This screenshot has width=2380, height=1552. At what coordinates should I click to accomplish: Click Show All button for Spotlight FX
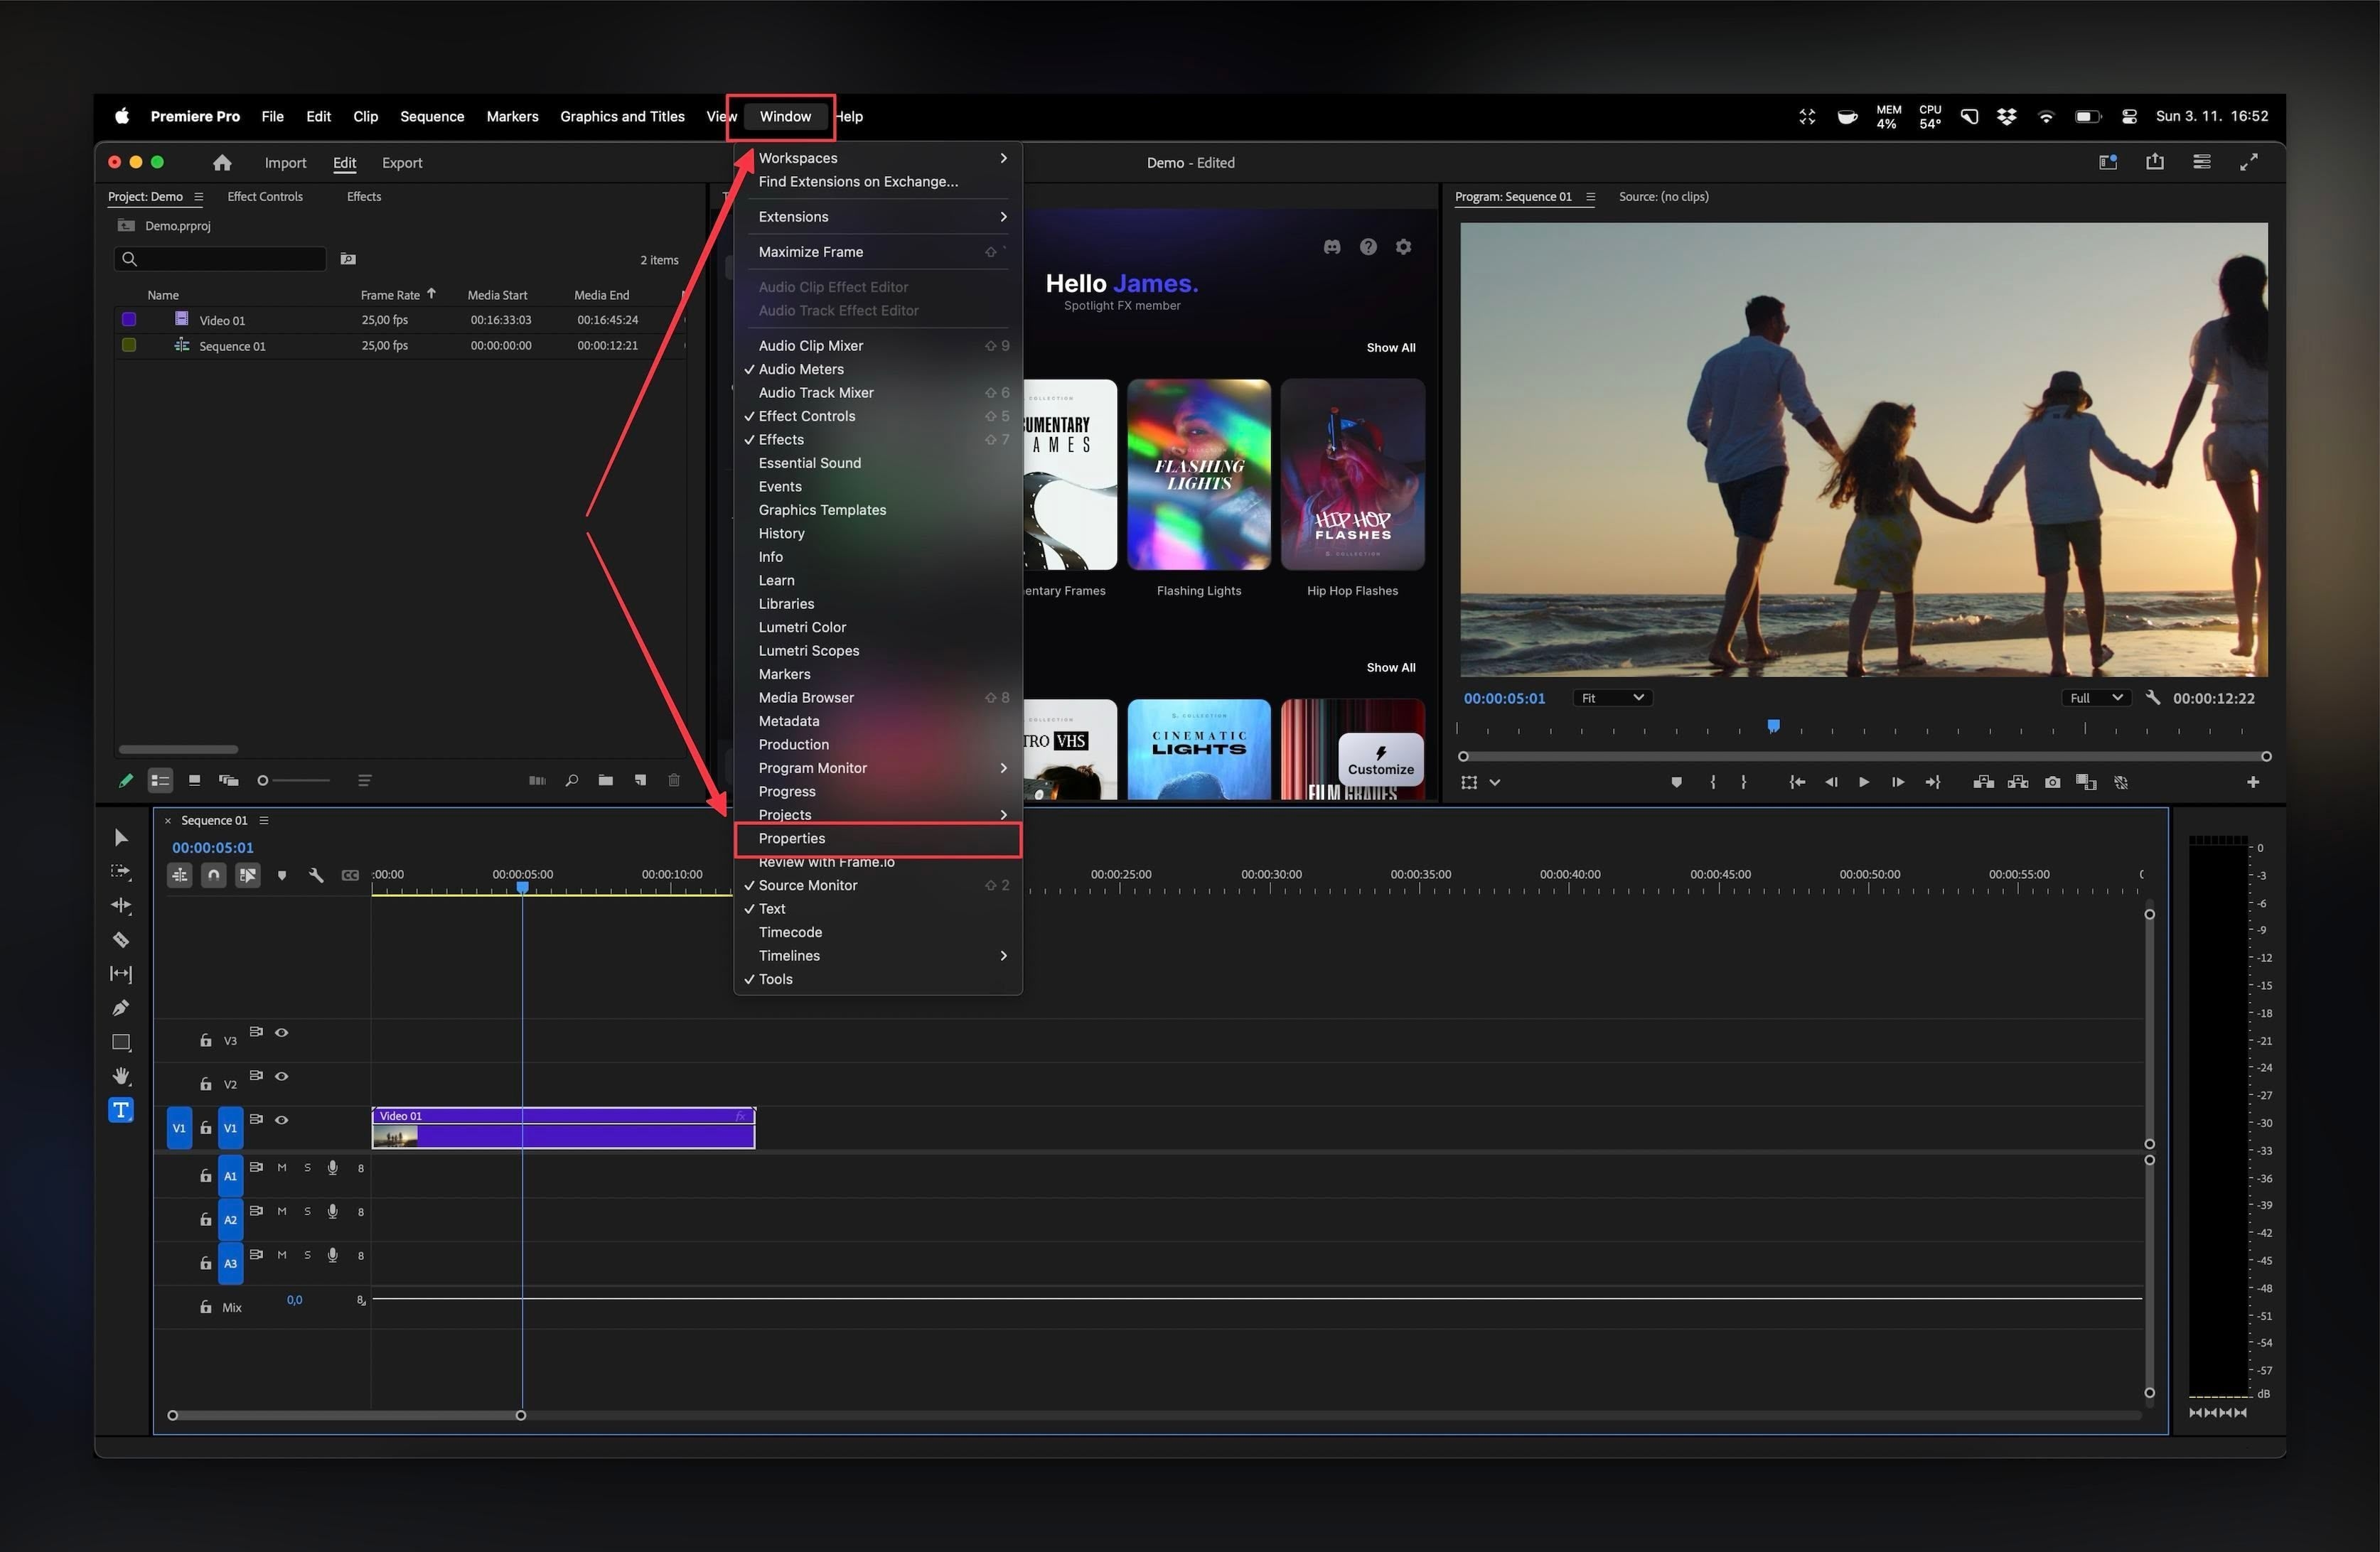pos(1388,348)
